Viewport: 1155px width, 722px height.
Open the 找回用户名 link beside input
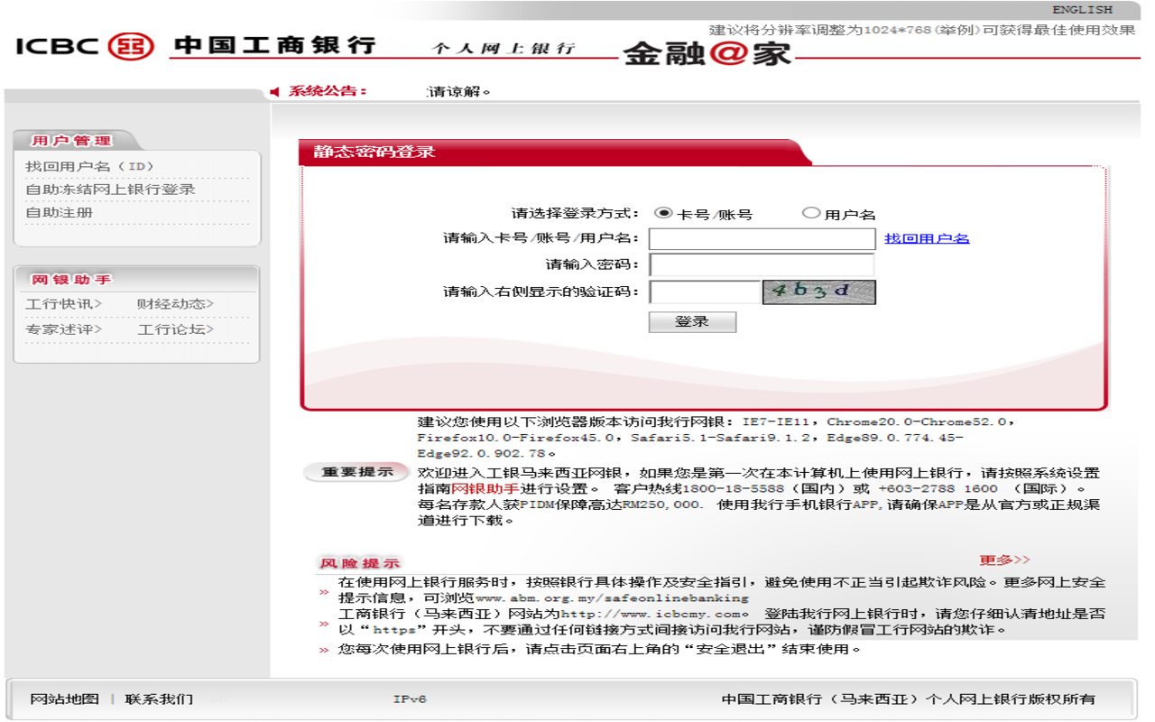927,237
